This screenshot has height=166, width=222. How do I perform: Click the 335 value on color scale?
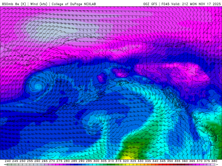148,161
